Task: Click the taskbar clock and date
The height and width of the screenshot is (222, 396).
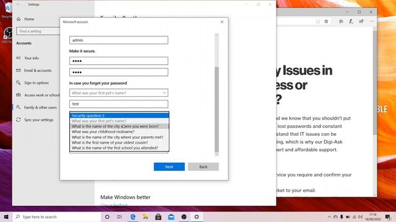Action: pos(372,217)
